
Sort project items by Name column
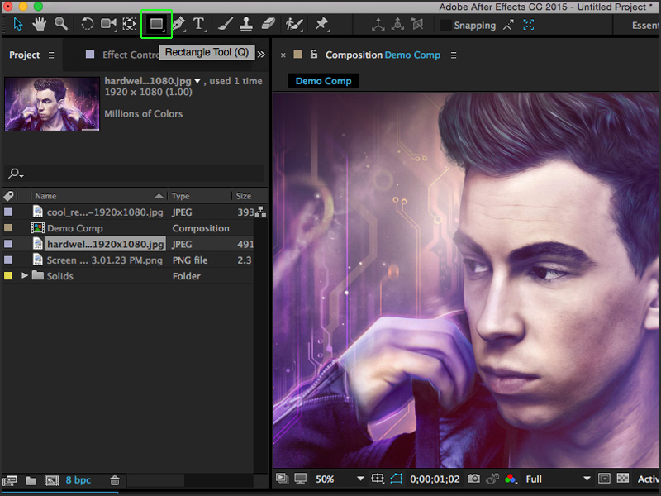(98, 196)
